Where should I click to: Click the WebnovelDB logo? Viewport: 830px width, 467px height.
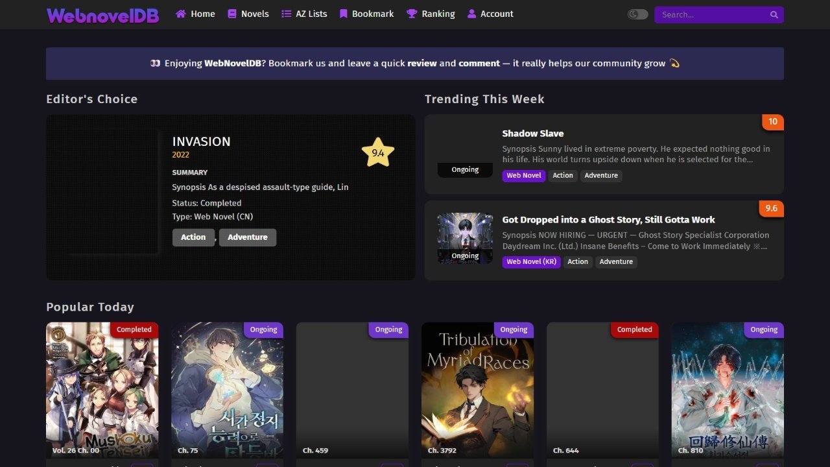click(x=102, y=15)
